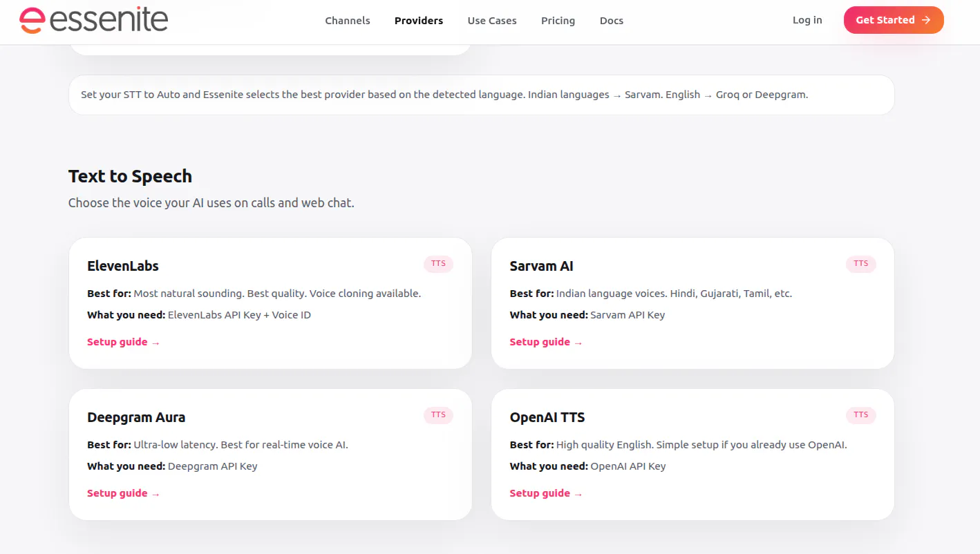Open the OpenAI TTS Setup guide link

(x=546, y=493)
